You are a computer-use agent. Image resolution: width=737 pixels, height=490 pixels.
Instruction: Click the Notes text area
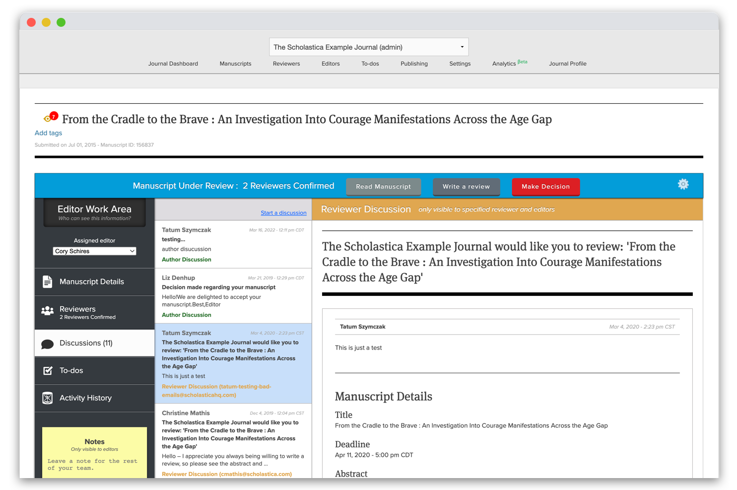[94, 465]
